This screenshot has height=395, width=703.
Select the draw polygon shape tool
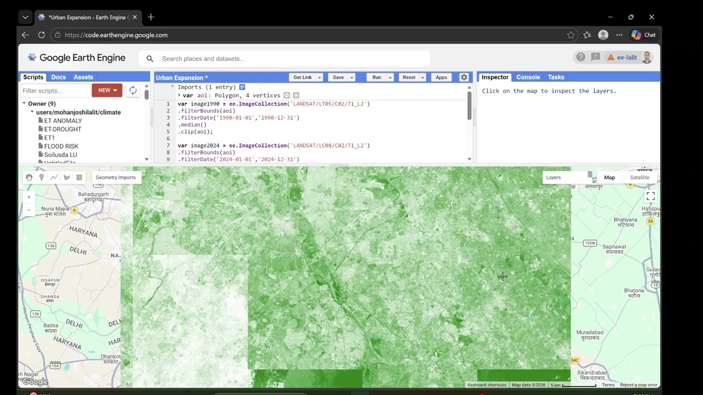pyautogui.click(x=66, y=177)
